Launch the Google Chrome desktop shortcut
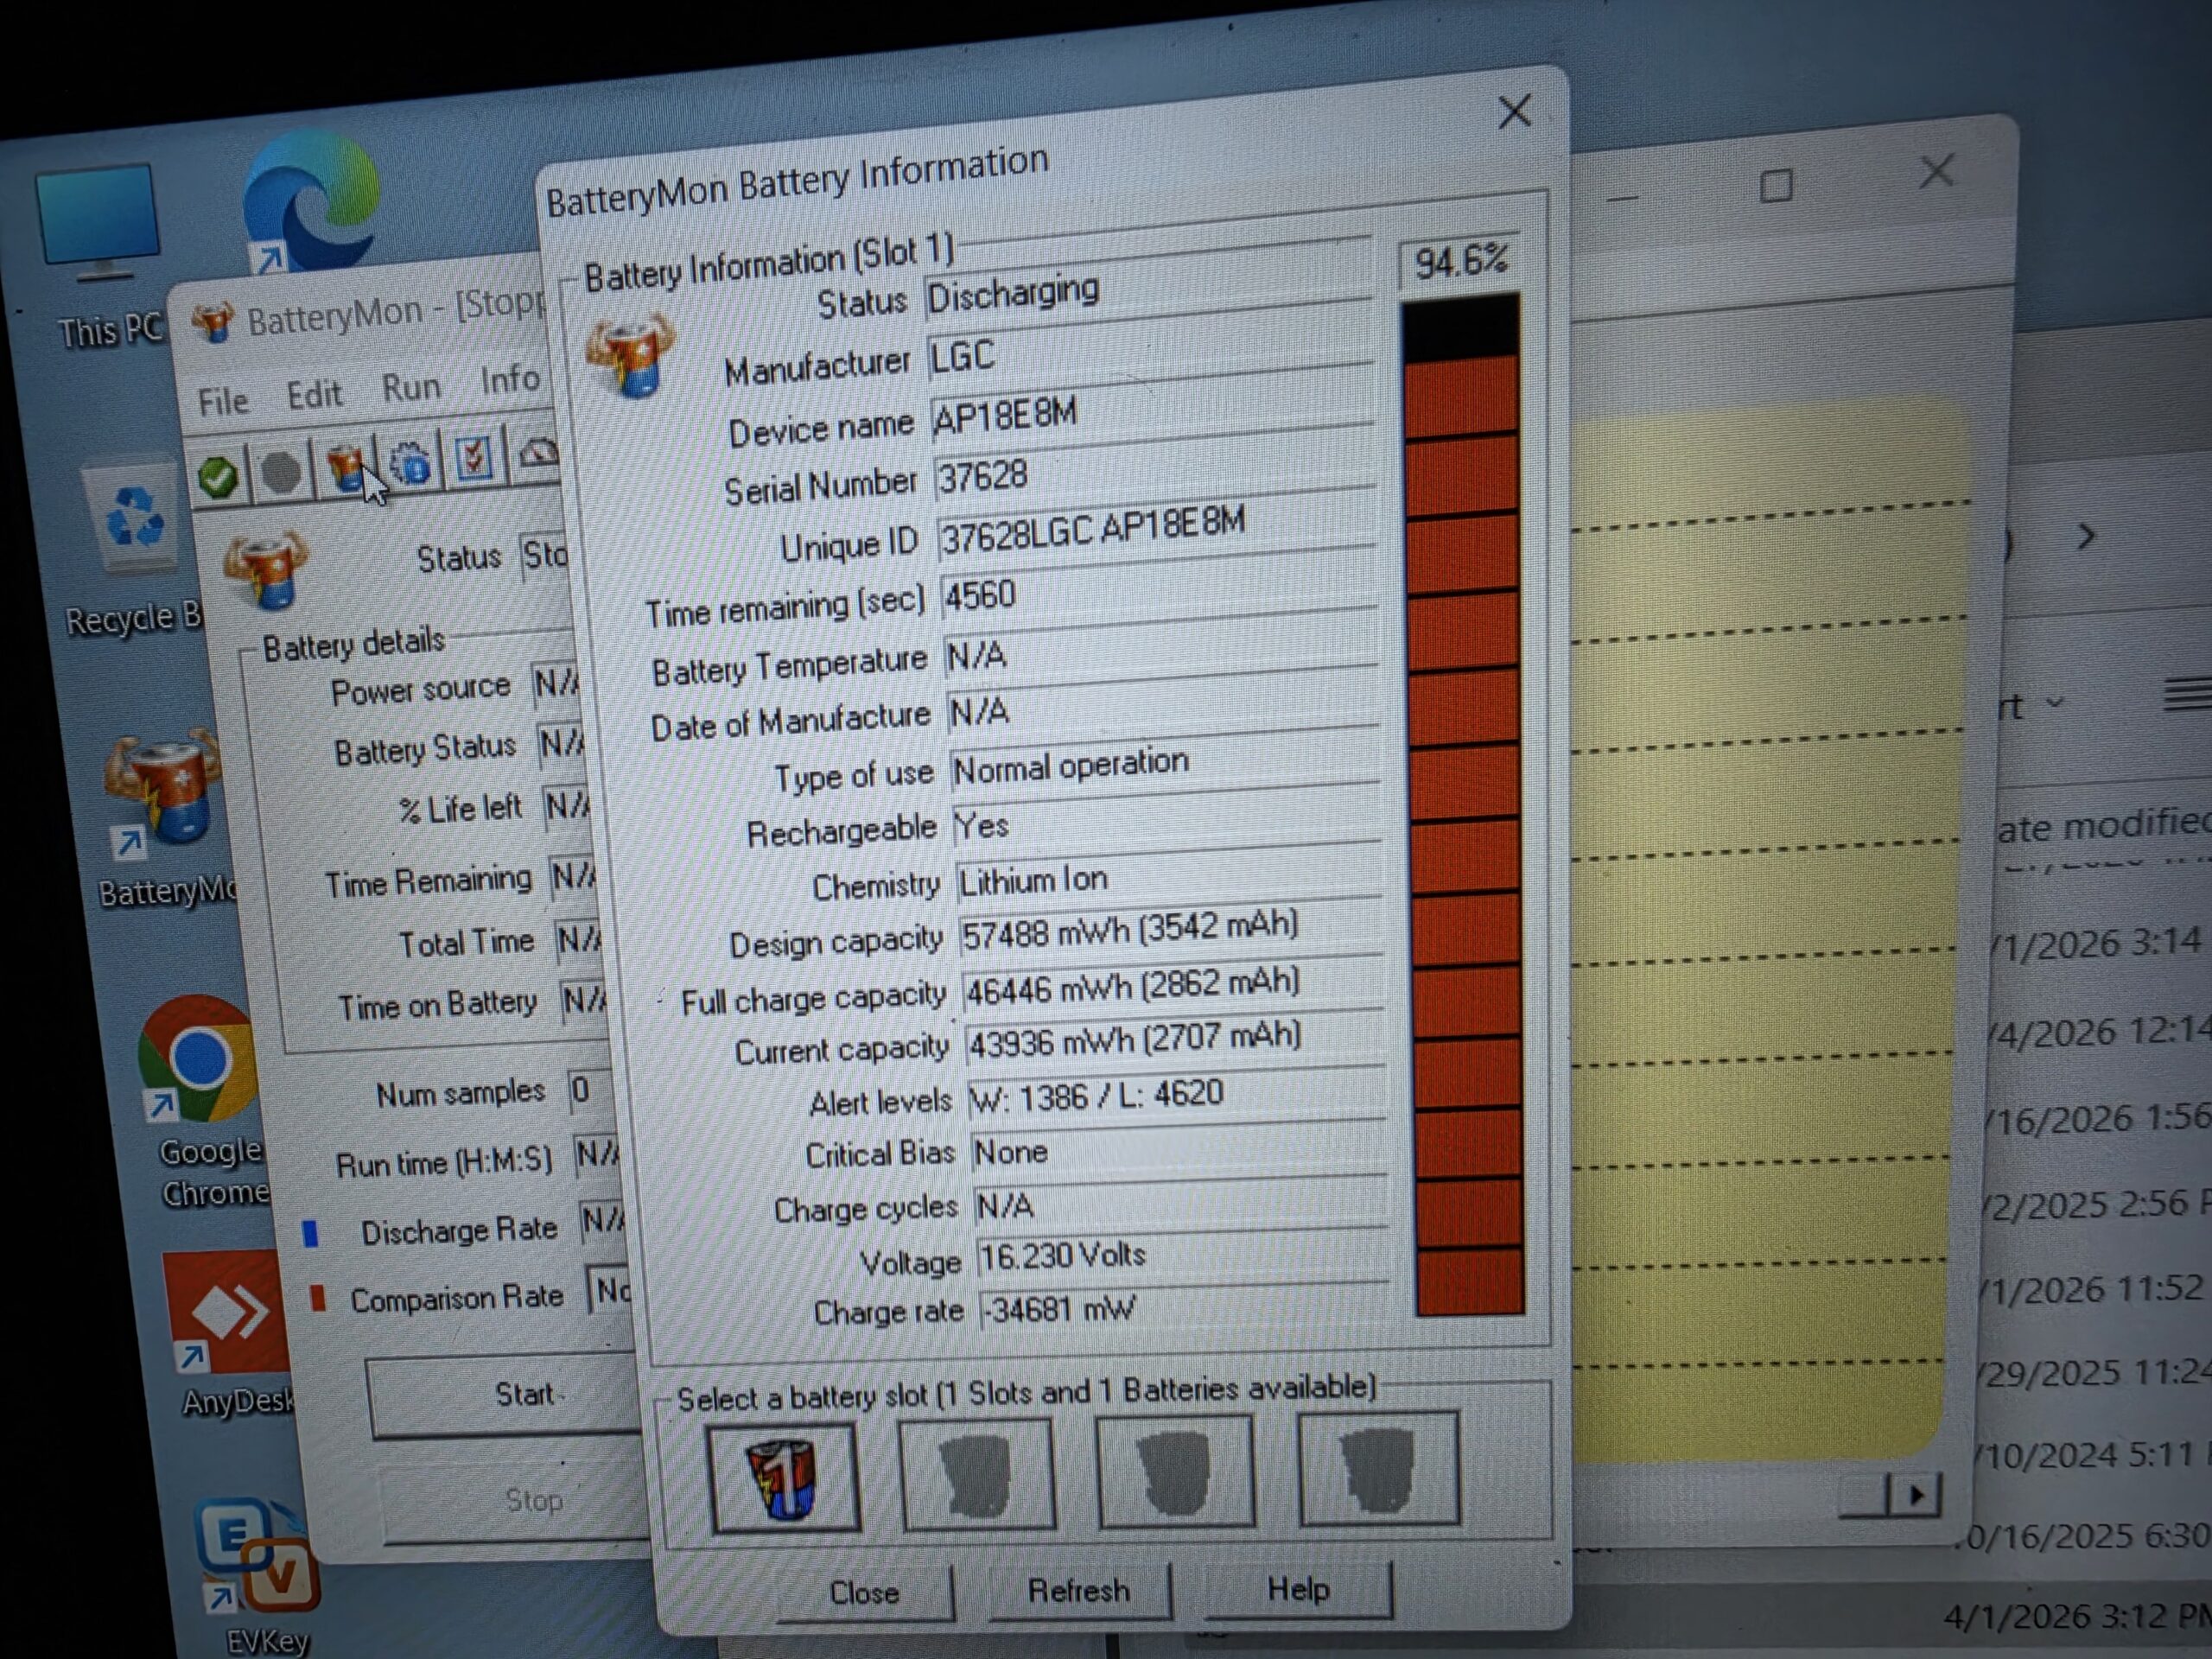This screenshot has height=1659, width=2212. 204,1100
